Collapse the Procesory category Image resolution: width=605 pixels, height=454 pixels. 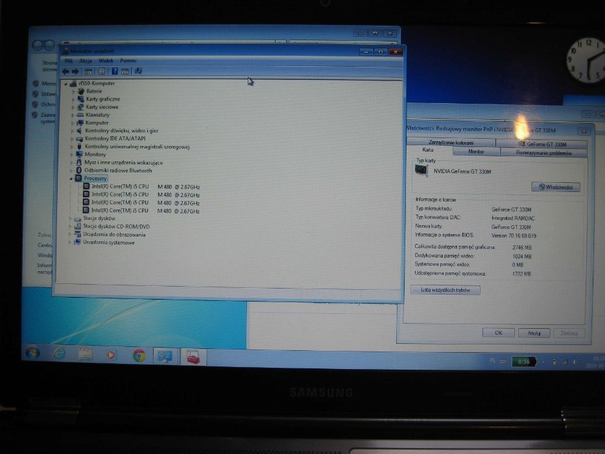71,179
